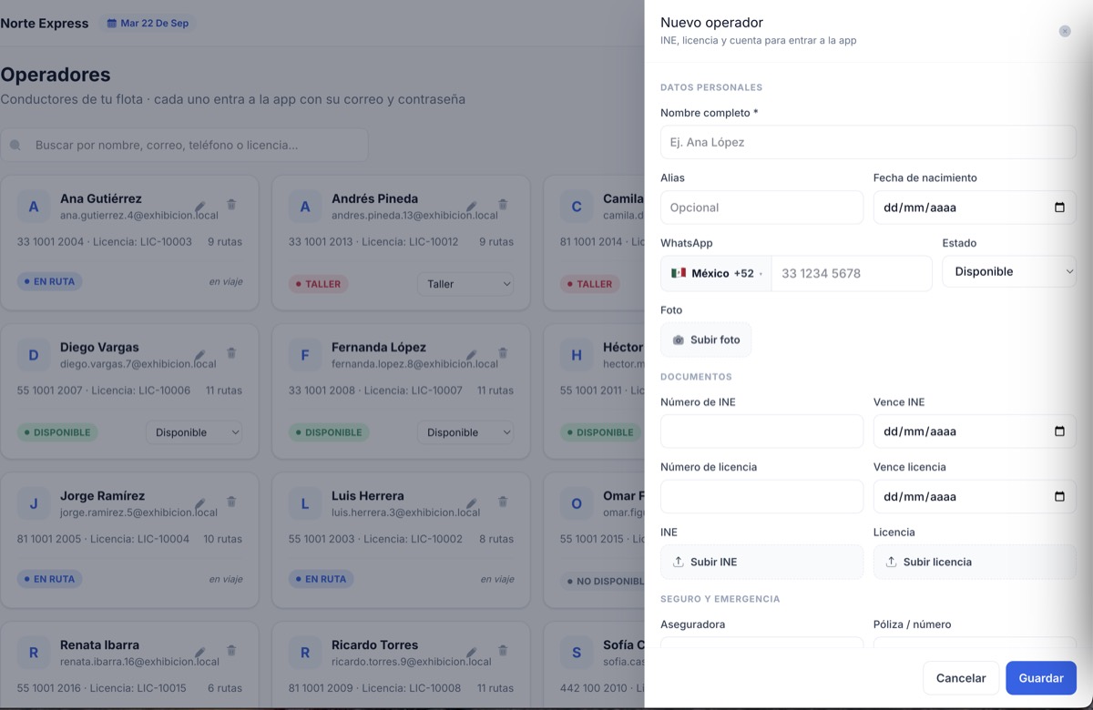Click the Número de licencia field
Image resolution: width=1093 pixels, height=710 pixels.
761,497
